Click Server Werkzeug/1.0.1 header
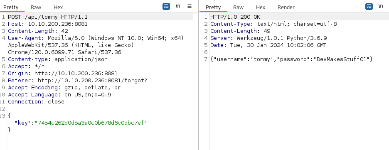The width and height of the screenshot is (389, 150). 268,38
